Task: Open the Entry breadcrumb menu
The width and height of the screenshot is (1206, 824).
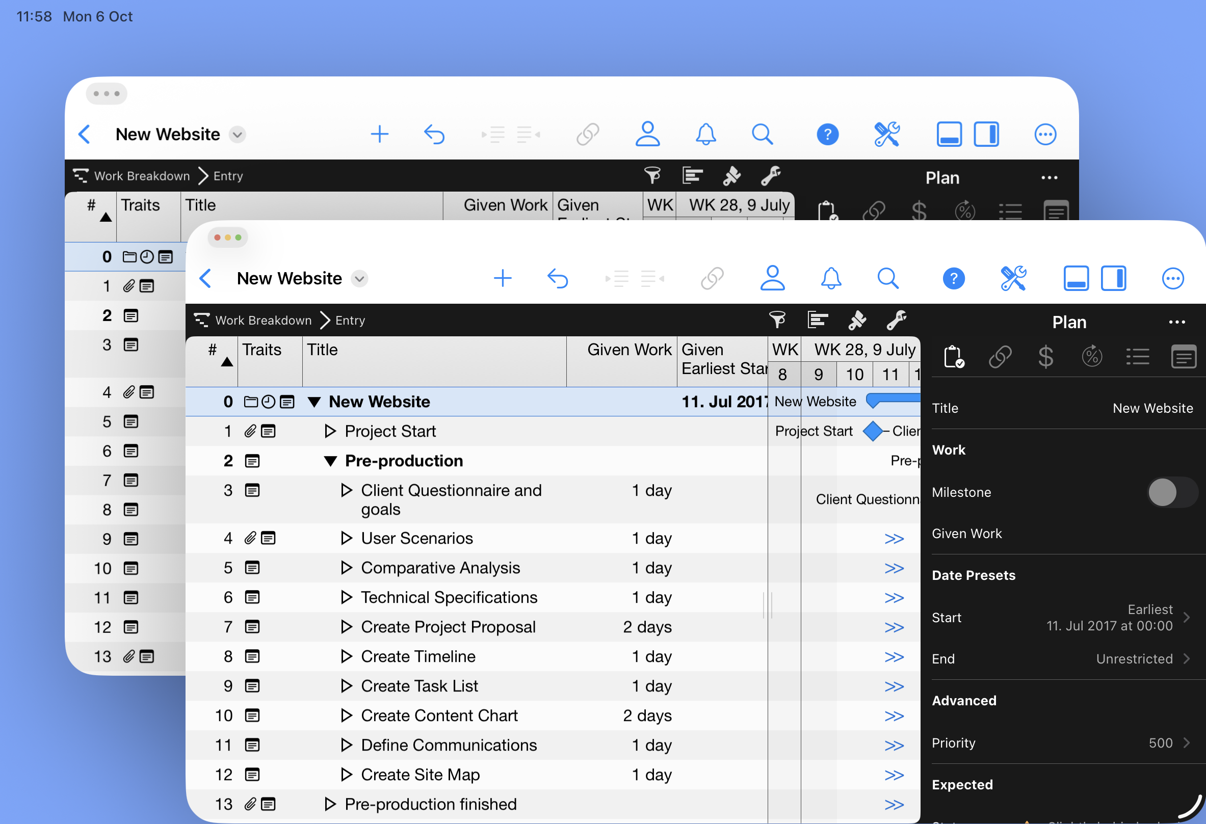Action: 350,320
